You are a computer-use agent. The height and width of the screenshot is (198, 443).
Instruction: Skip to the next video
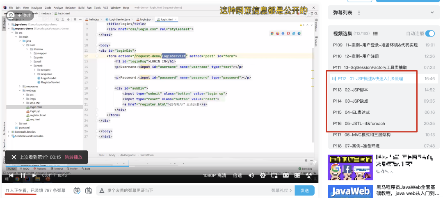34,175
